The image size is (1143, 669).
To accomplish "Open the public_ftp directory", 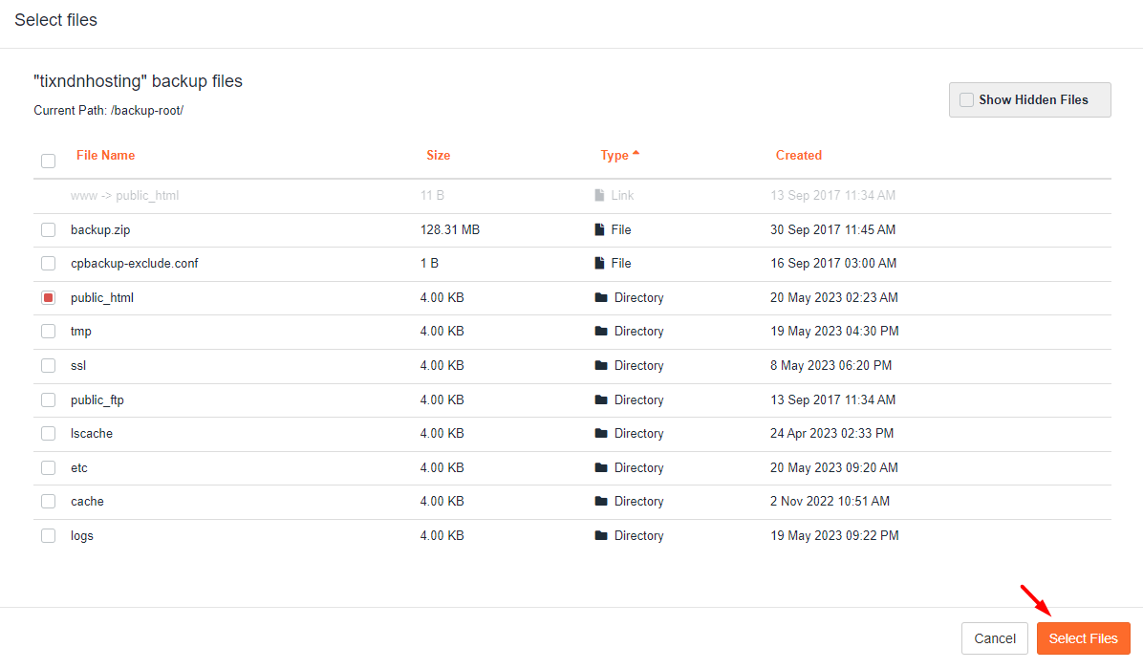I will pyautogui.click(x=97, y=399).
